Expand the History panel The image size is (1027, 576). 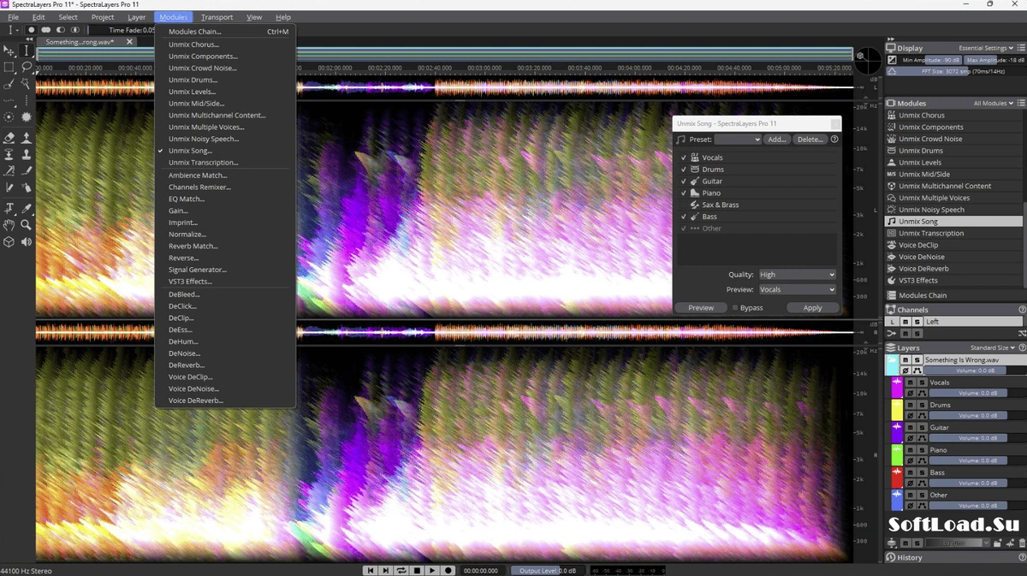point(909,557)
